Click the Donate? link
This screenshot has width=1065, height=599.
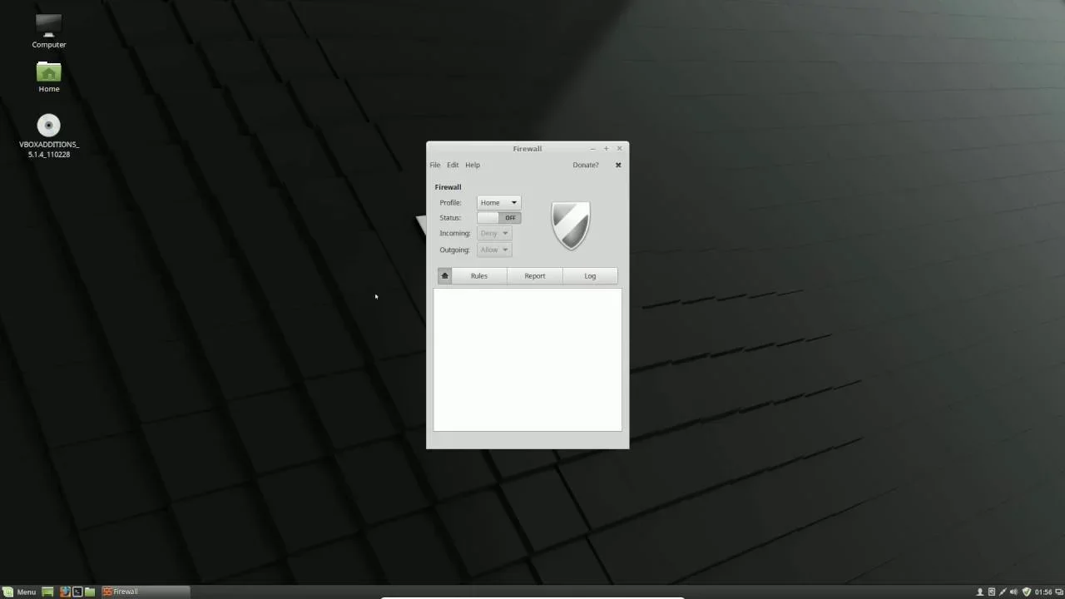(x=585, y=166)
